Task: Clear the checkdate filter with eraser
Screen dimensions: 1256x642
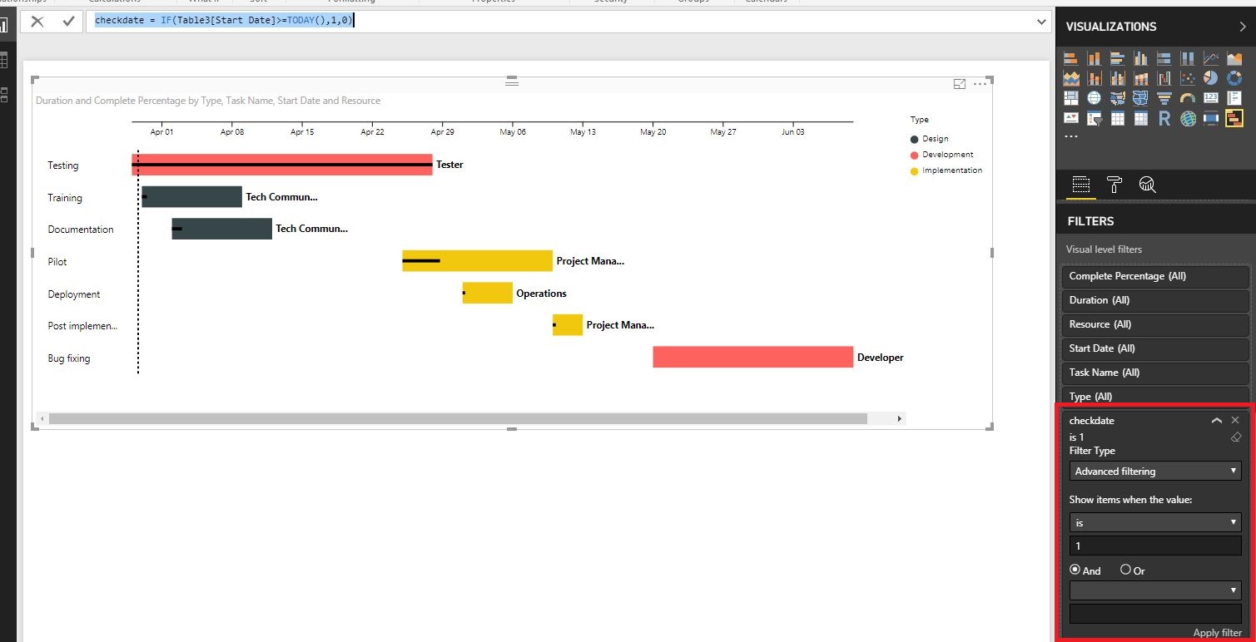Action: pyautogui.click(x=1235, y=437)
